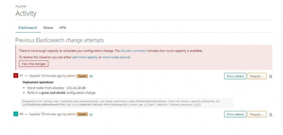Click the System badge on attempt #1

(82, 76)
